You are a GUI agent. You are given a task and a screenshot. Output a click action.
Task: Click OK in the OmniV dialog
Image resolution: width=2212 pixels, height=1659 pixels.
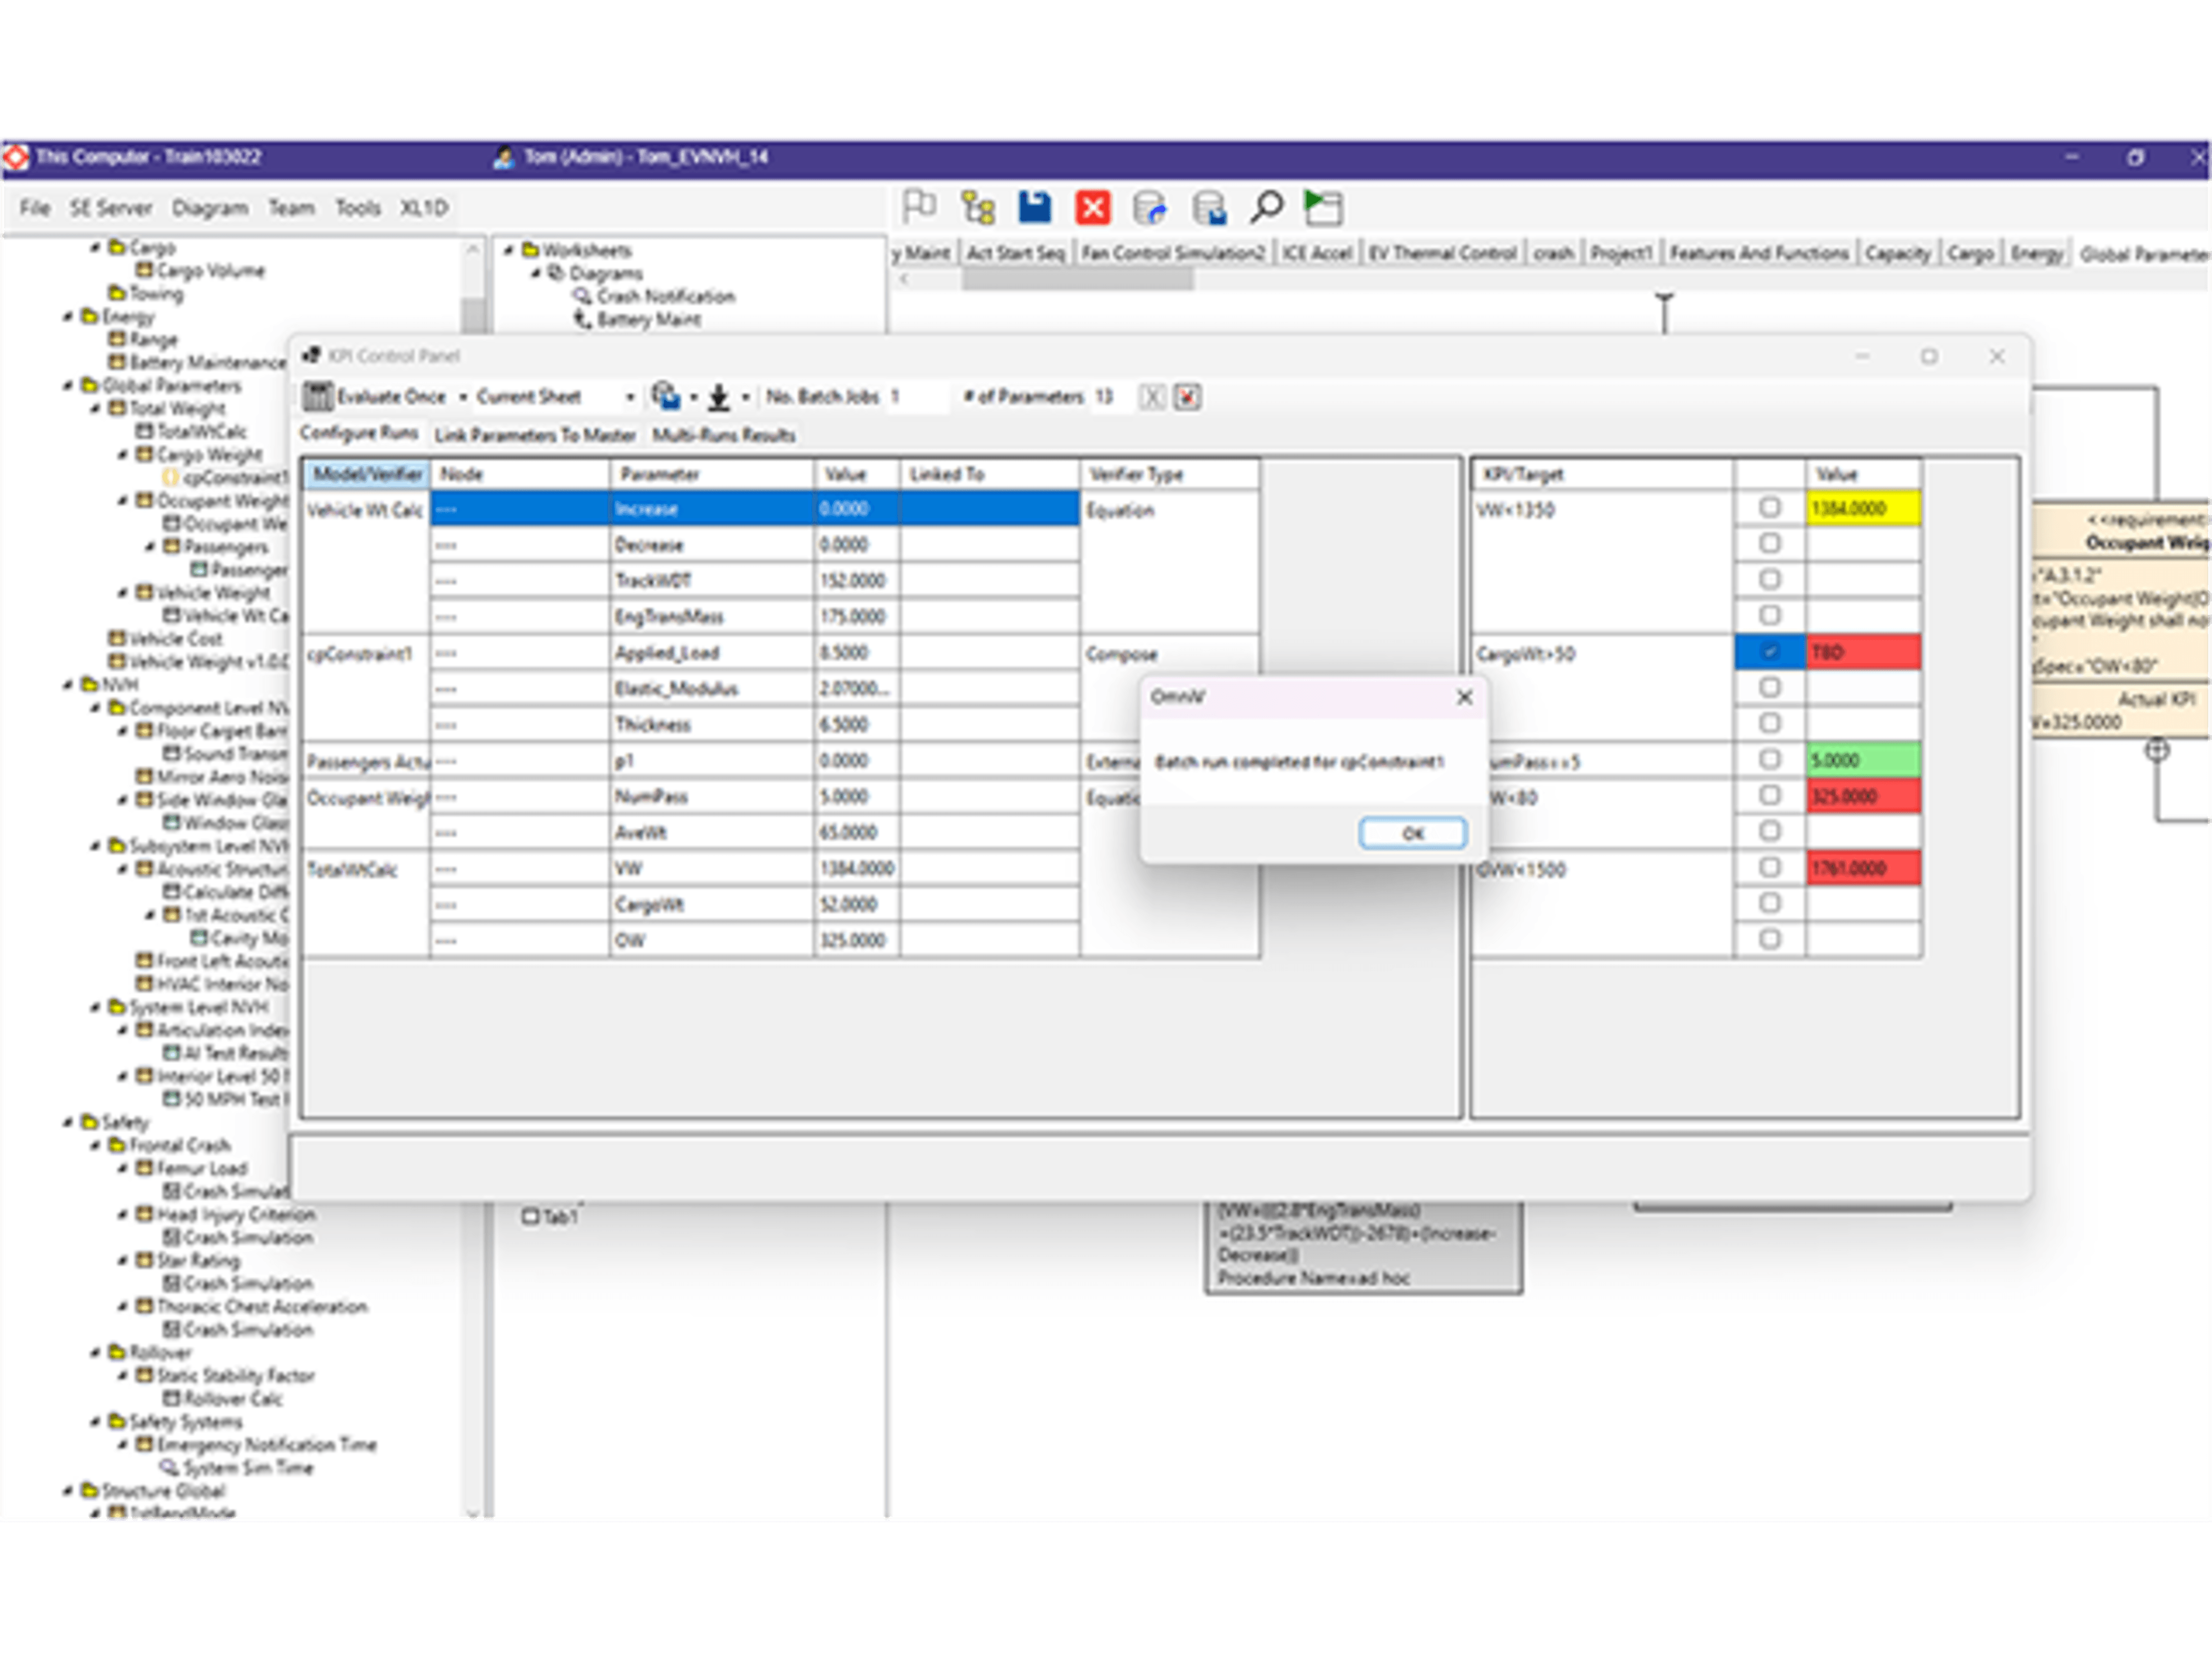(1412, 833)
